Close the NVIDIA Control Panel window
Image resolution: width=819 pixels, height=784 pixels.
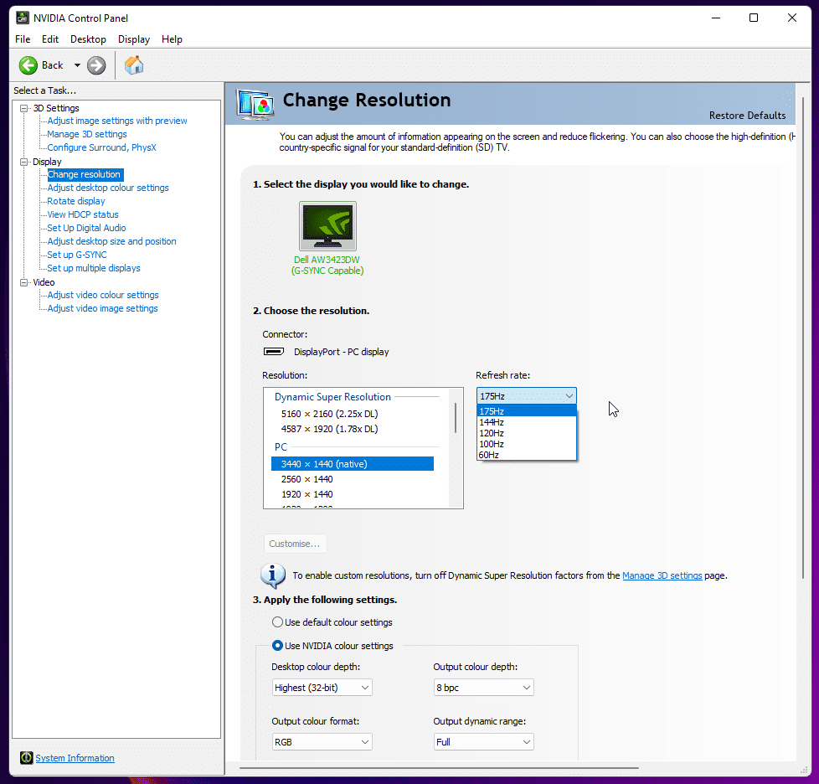pyautogui.click(x=792, y=18)
